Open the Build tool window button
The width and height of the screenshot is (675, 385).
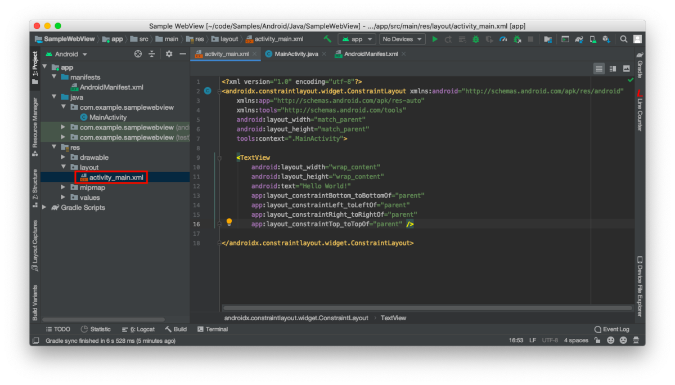tap(176, 329)
